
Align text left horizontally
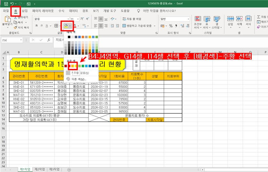pyautogui.click(x=96, y=26)
